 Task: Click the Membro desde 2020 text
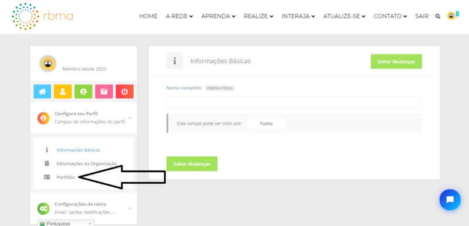pos(84,69)
